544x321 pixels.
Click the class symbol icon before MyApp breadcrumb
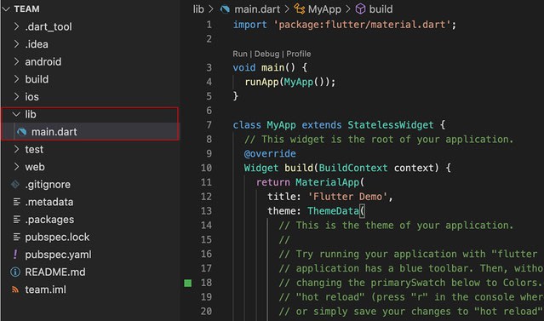pyautogui.click(x=300, y=9)
